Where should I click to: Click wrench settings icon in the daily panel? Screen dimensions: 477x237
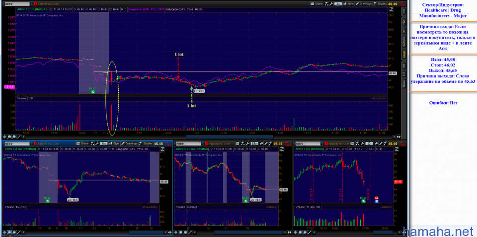click(x=362, y=143)
